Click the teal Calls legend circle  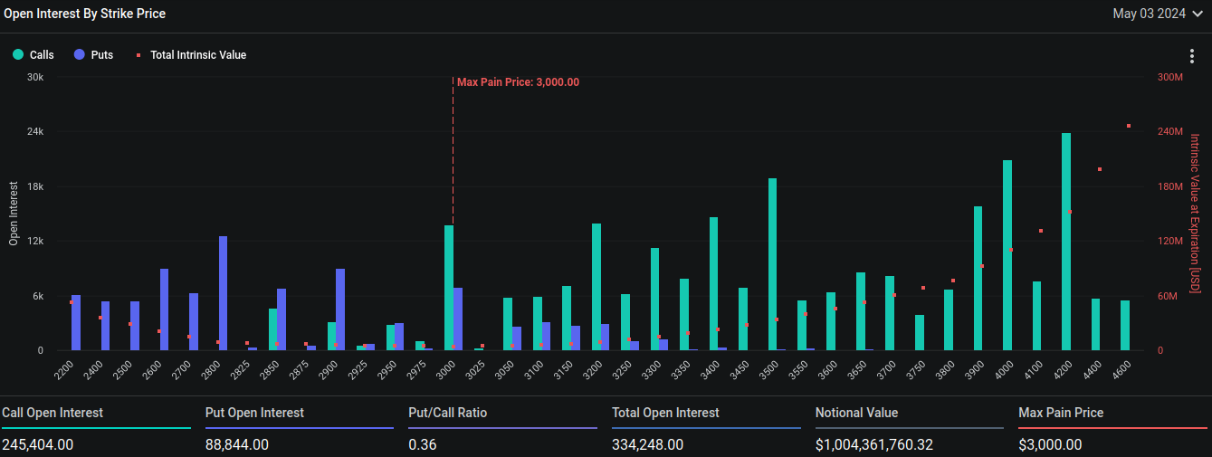(18, 55)
